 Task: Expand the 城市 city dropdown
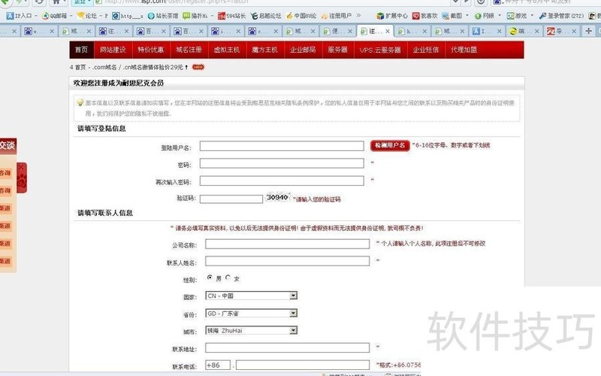pyautogui.click(x=293, y=330)
